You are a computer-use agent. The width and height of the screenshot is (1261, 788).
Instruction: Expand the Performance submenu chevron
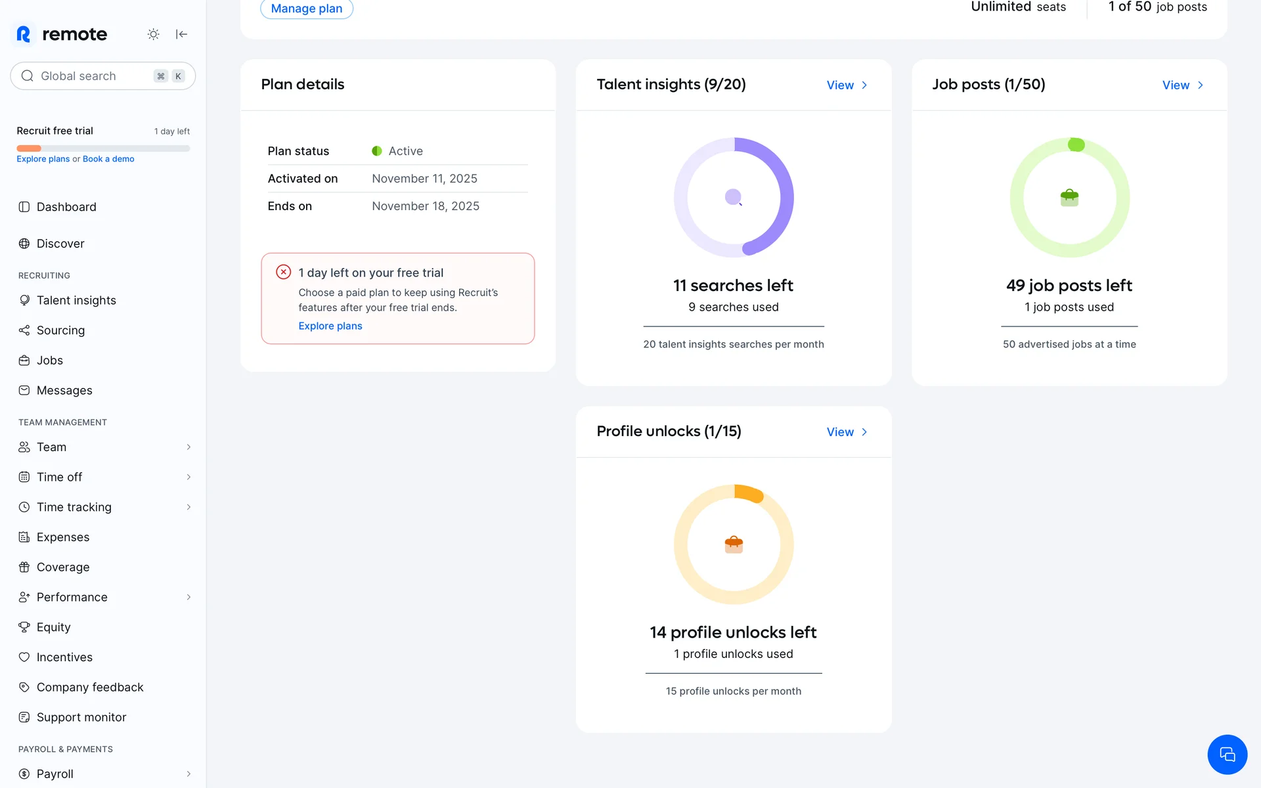tap(188, 597)
